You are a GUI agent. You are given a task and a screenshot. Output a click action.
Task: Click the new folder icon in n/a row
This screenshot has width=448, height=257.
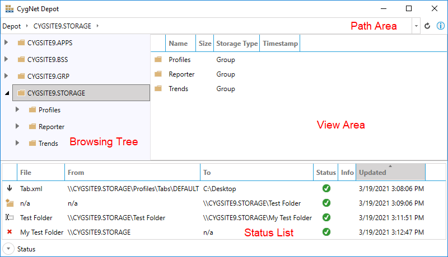(10, 203)
